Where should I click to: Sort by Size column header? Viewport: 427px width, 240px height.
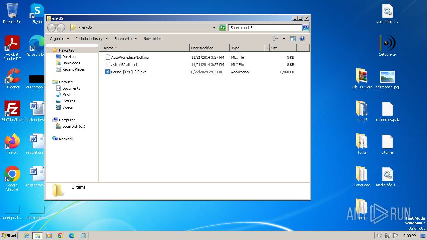pyautogui.click(x=283, y=48)
